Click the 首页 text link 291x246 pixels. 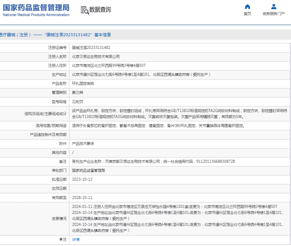click(x=247, y=13)
